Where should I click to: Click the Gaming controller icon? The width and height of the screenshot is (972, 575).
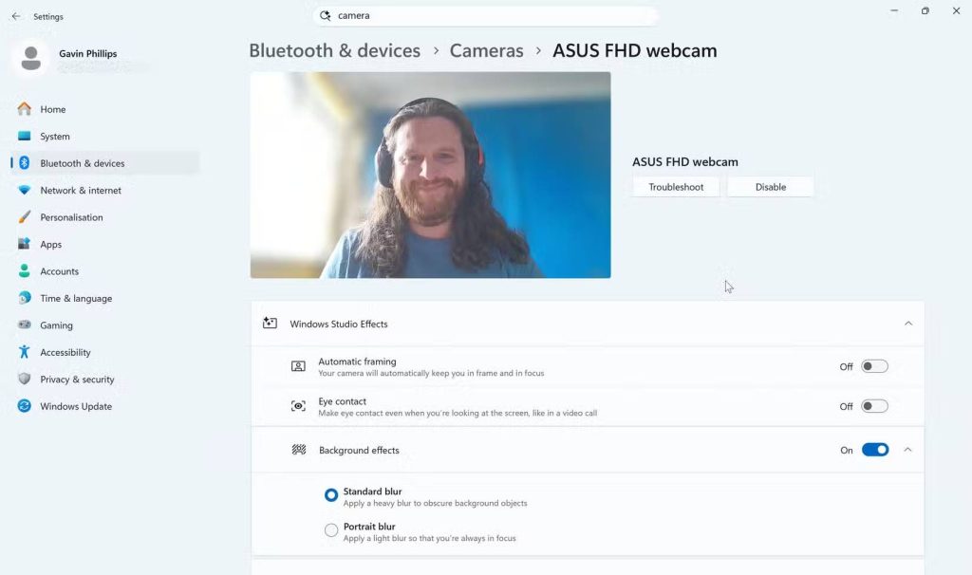coord(24,325)
